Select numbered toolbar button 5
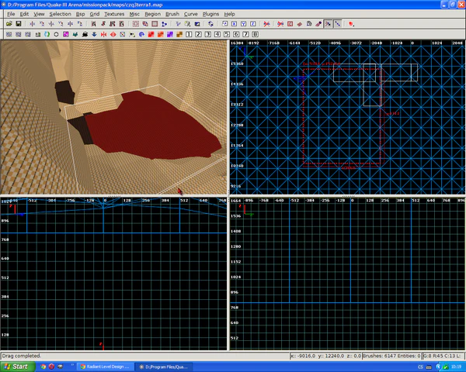466x372 pixels. (227, 34)
